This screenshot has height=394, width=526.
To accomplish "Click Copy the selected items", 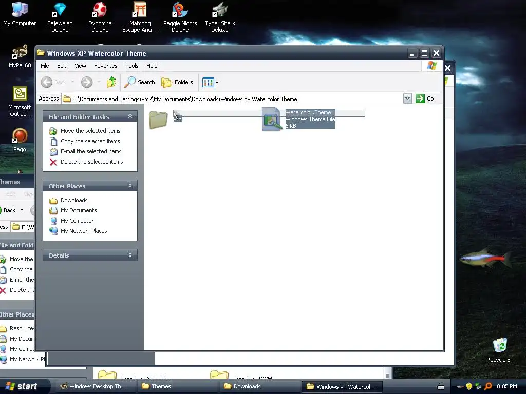I will (x=90, y=141).
